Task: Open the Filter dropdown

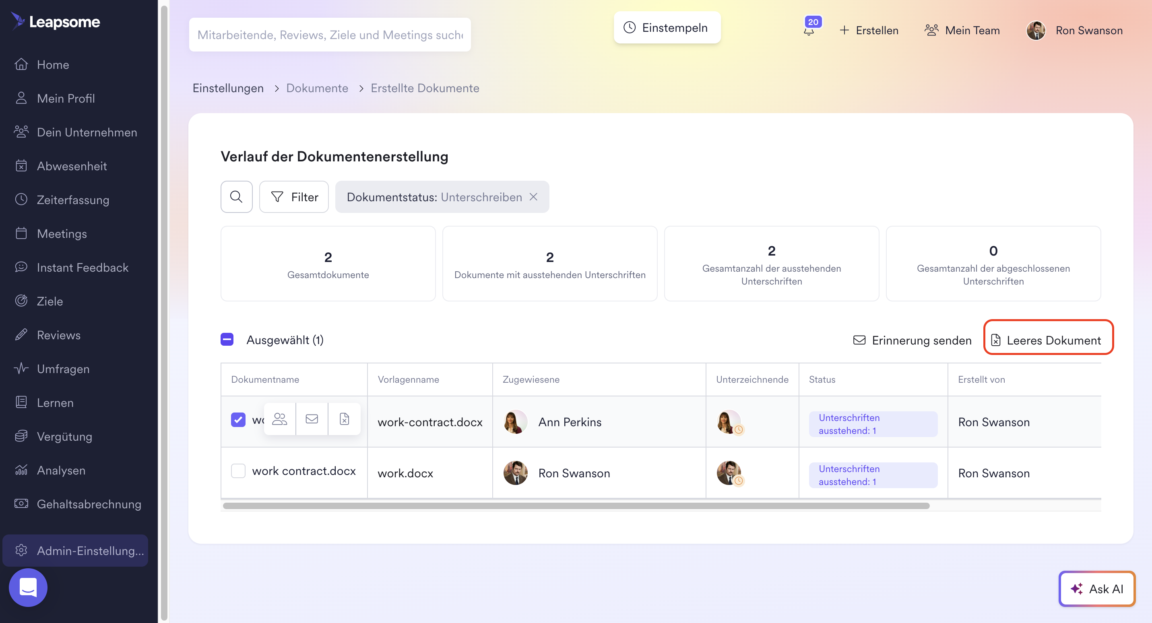Action: (x=294, y=197)
